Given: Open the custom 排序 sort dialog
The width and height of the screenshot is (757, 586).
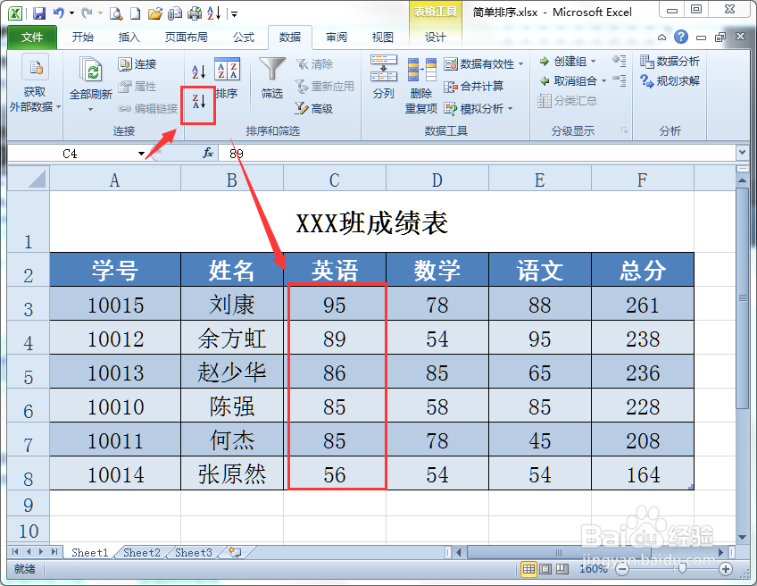Looking at the screenshot, I should pos(227,79).
